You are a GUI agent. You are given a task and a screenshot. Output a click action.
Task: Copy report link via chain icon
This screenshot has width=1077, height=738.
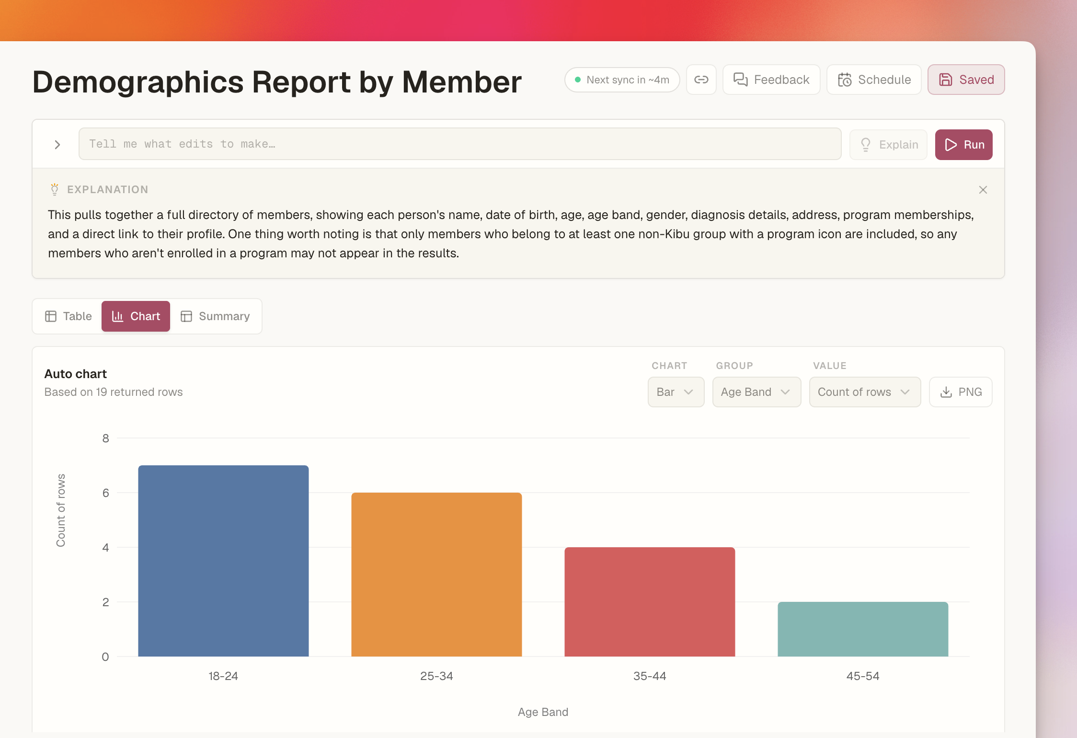tap(701, 80)
